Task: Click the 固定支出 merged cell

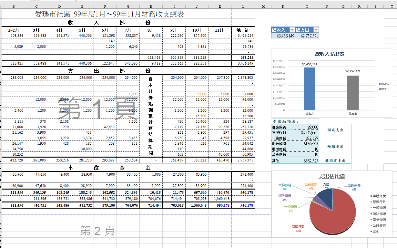Action: [335, 130]
